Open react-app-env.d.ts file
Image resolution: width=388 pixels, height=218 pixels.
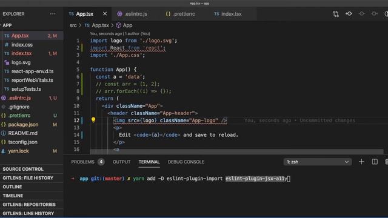pyautogui.click(x=32, y=71)
